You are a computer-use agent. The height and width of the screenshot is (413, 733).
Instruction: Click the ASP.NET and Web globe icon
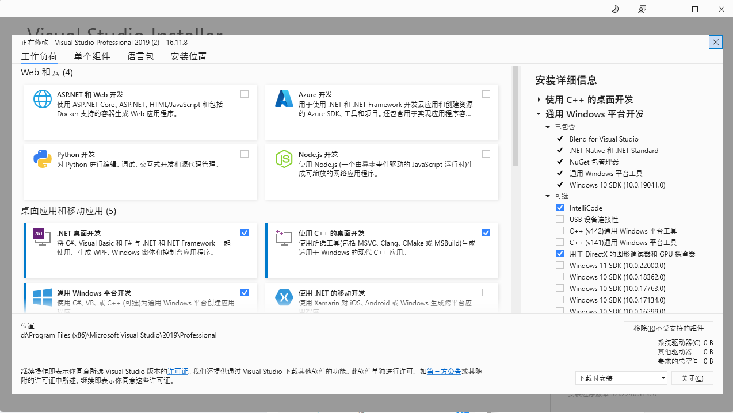[x=43, y=99]
